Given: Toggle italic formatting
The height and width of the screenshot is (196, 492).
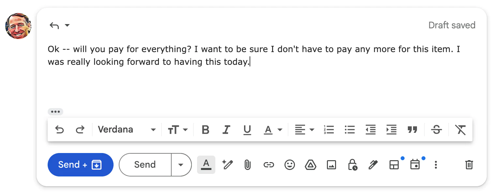Looking at the screenshot, I should click(x=226, y=130).
